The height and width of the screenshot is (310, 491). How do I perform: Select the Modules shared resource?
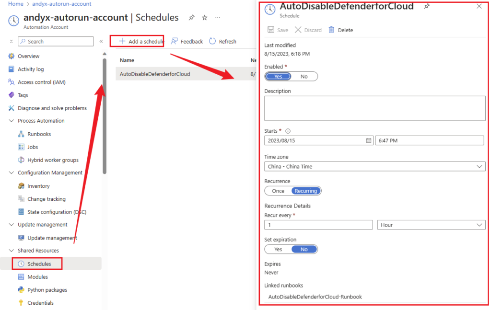[x=37, y=276]
